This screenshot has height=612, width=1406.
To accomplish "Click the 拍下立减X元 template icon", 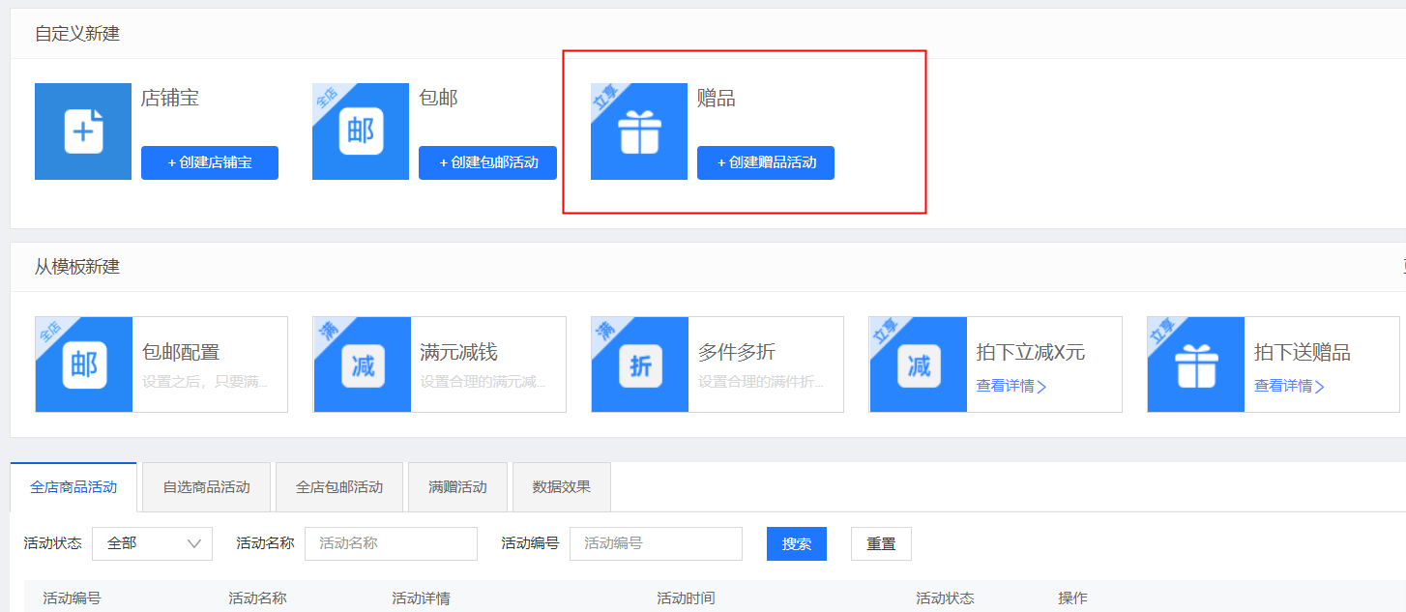I will [917, 364].
